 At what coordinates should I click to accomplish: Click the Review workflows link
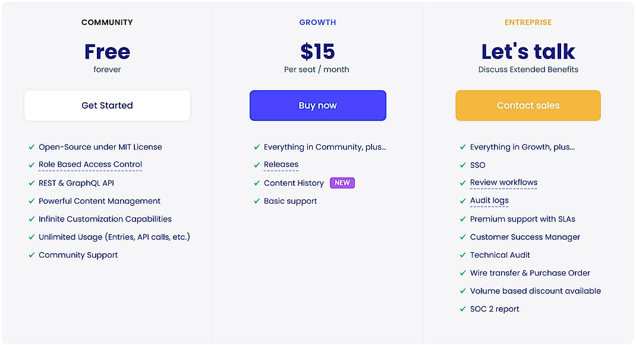[503, 182]
